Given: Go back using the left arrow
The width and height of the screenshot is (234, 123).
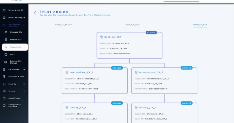Looking at the screenshot, I should click(x=35, y=13).
